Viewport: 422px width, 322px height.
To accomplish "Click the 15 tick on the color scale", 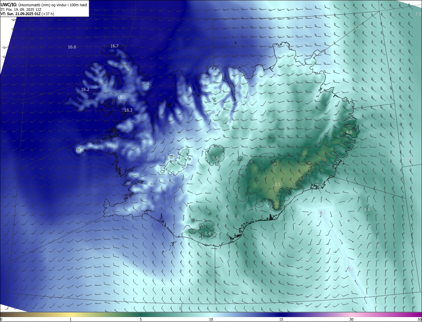I will (281, 319).
